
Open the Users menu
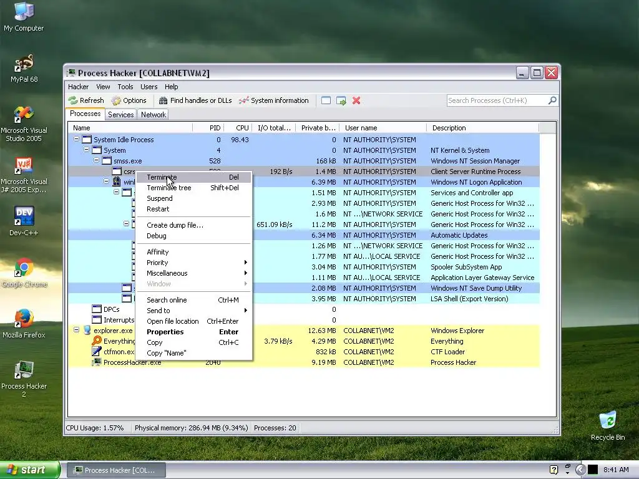click(149, 87)
